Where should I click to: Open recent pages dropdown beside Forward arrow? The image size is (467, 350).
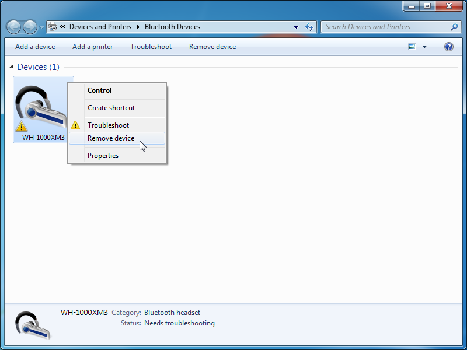pos(41,27)
